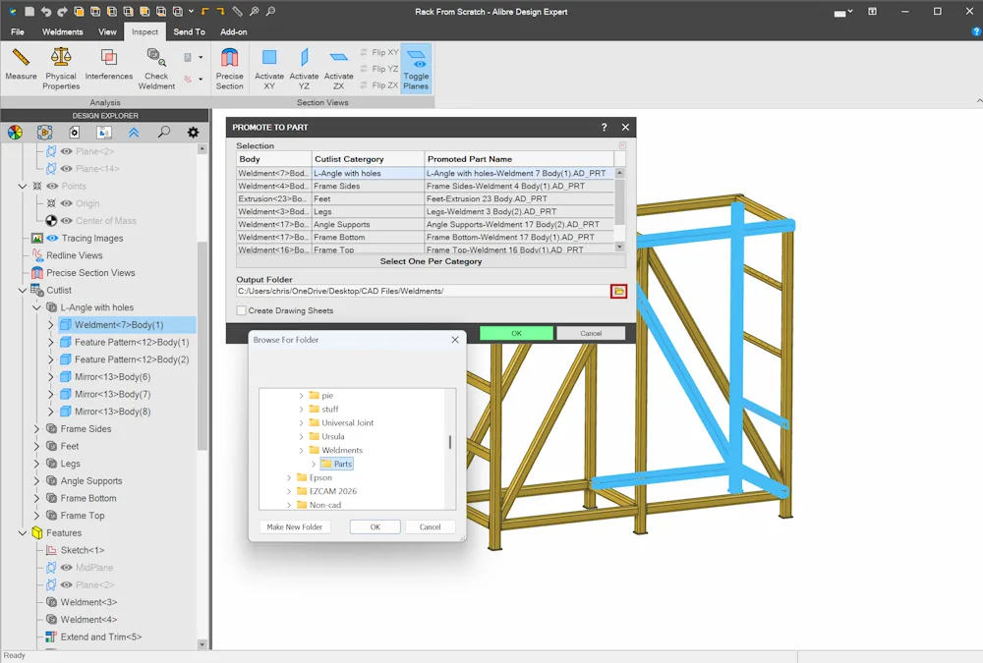983x663 pixels.
Task: Expand the Universal Joint folder
Action: click(x=301, y=423)
